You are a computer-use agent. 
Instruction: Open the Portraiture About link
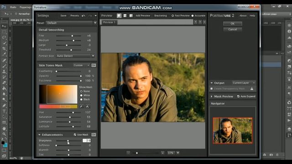(x=243, y=15)
